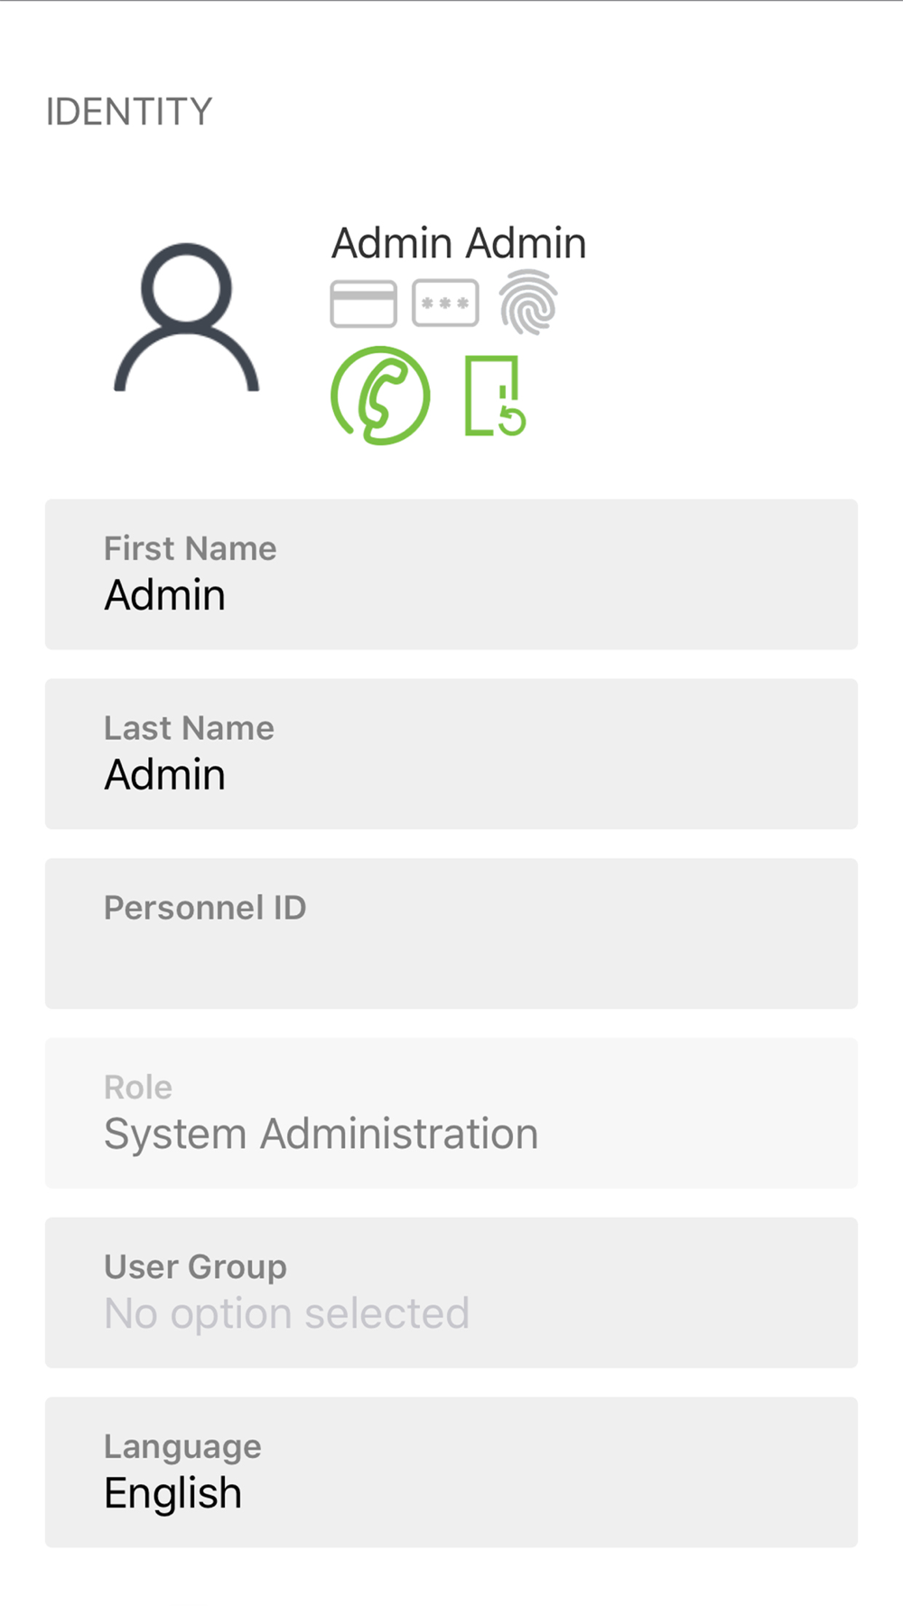Tap the green door unlock icon
The image size is (903, 1606).
tap(495, 396)
